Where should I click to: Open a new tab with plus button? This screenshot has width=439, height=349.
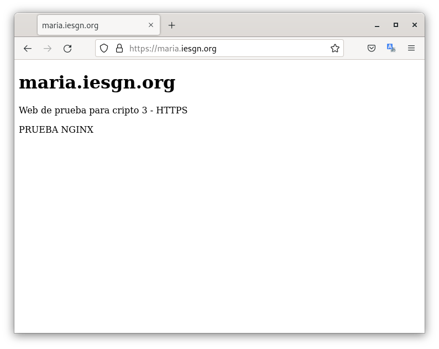coord(172,25)
